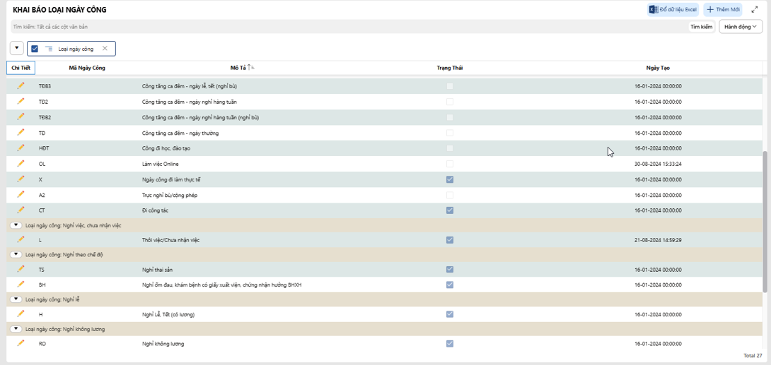Toggle status checkbox for TĐB3 row
Image resolution: width=771 pixels, height=365 pixels.
click(449, 86)
